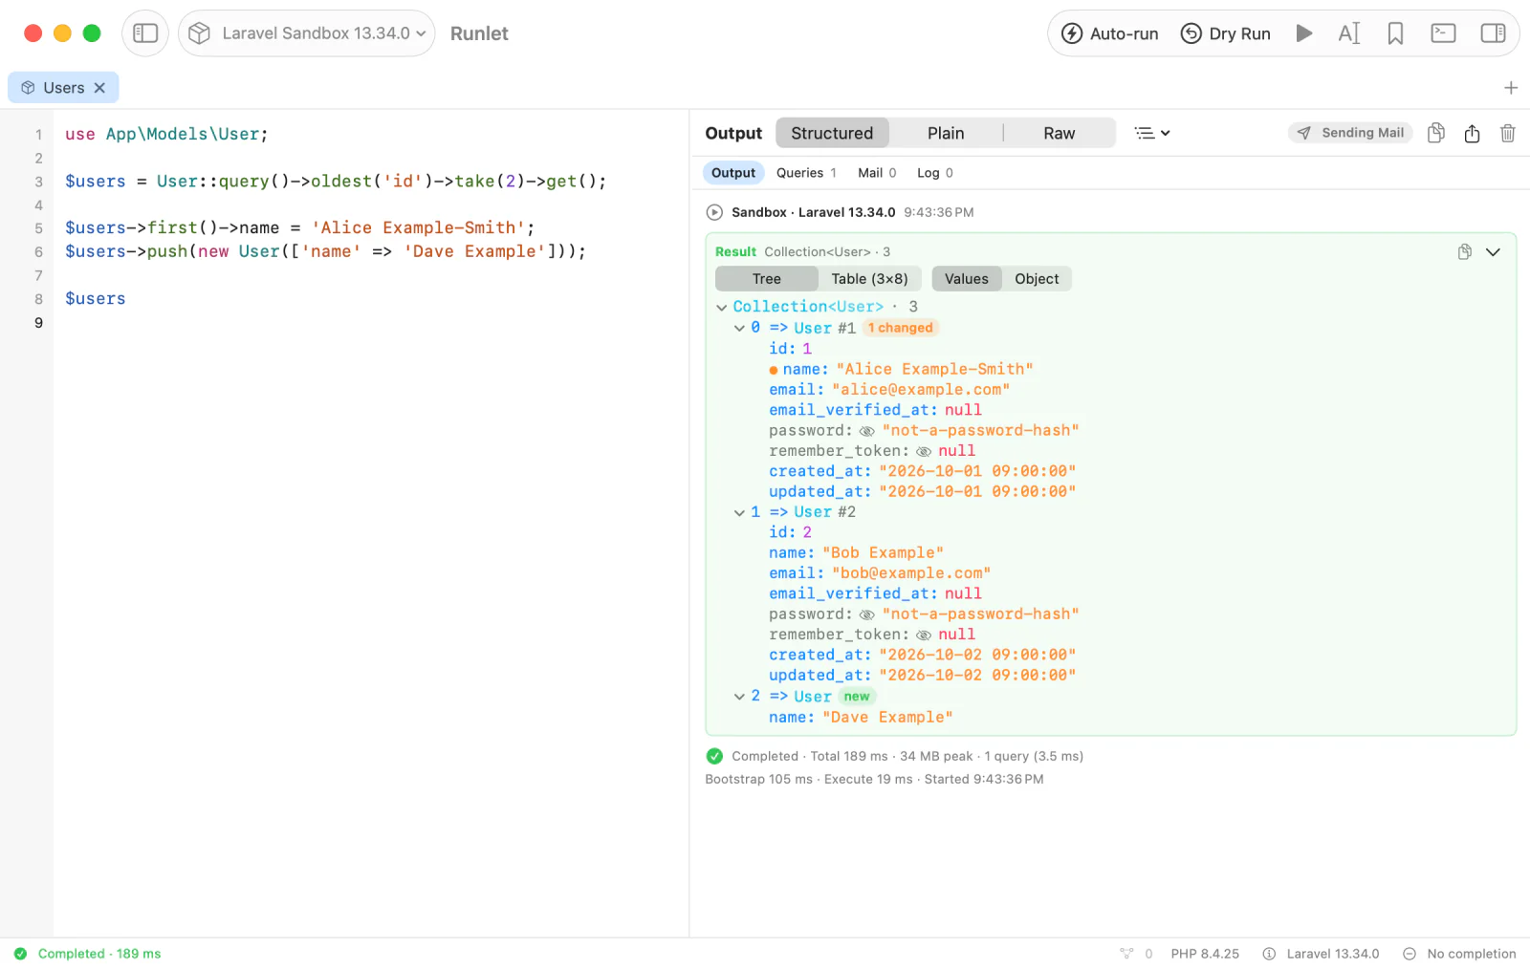Image resolution: width=1530 pixels, height=969 pixels.
Task: Toggle Auto-run mode
Action: click(x=1110, y=33)
